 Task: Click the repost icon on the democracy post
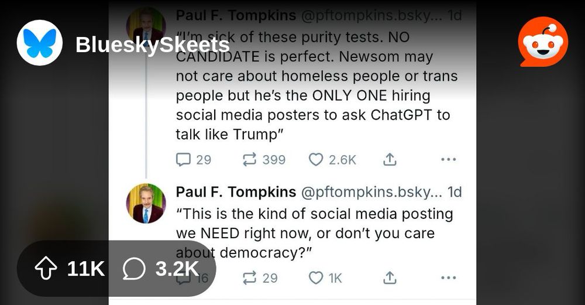click(250, 277)
